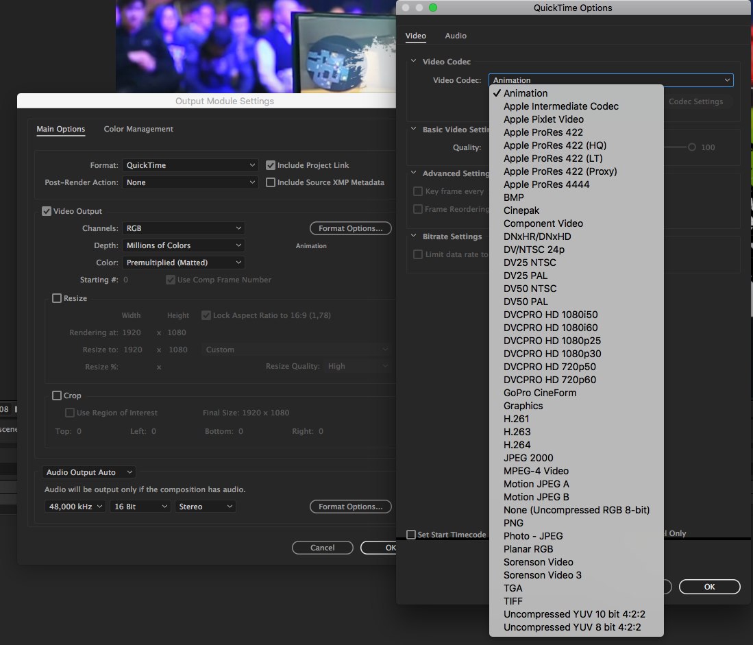Pick GoPro CineForm codec

540,393
